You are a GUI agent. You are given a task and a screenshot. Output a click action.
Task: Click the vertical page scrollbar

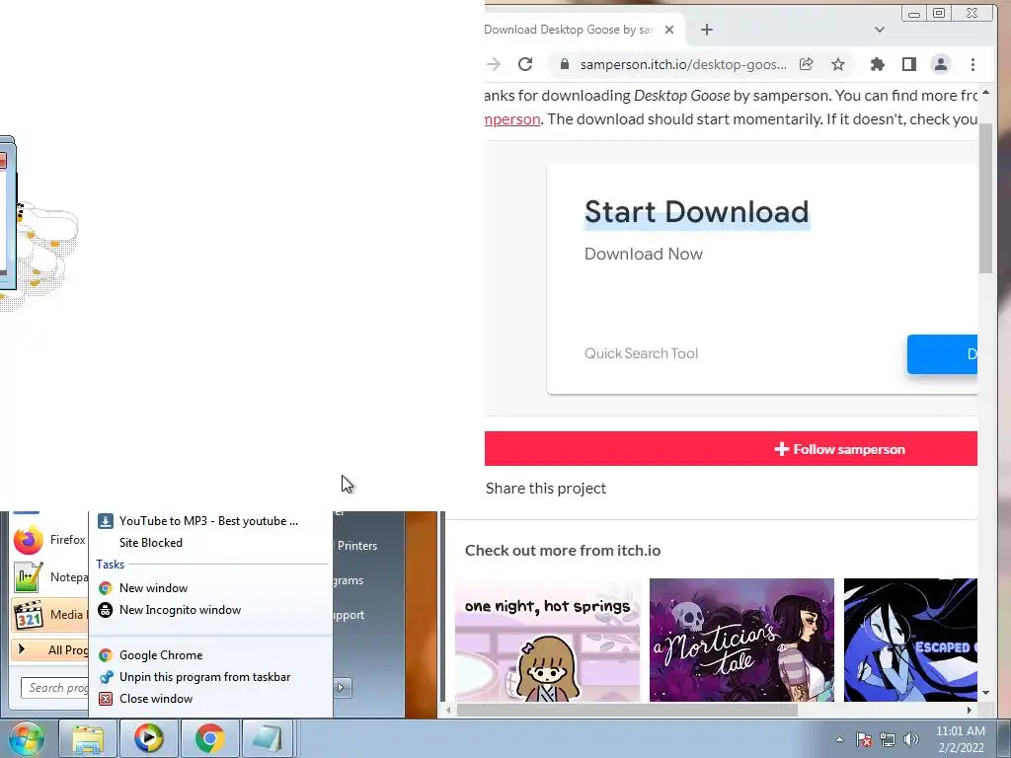click(x=985, y=196)
